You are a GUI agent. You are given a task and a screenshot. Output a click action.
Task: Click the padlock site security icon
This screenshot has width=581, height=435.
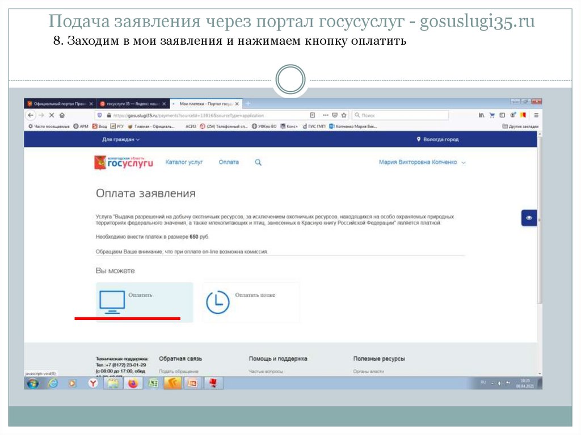(x=108, y=115)
